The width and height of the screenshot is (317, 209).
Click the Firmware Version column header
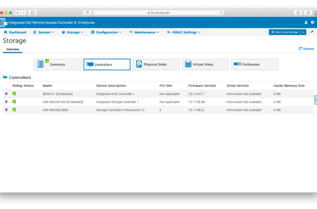[x=202, y=85]
